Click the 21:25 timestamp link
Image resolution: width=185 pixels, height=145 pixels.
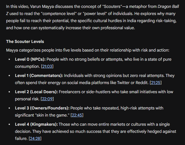tap(156, 83)
